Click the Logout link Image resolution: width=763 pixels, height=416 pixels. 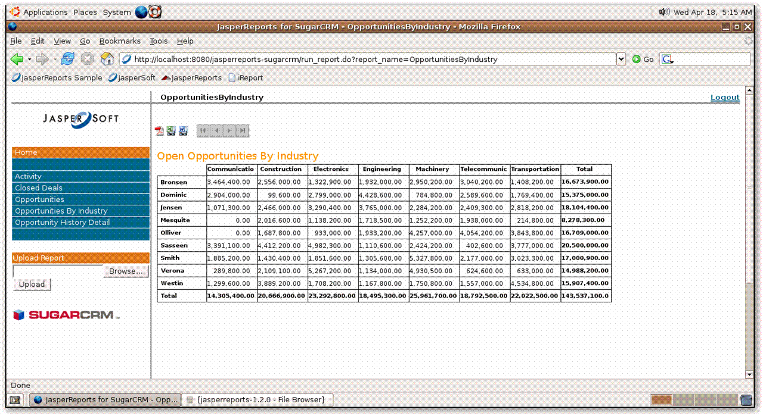pyautogui.click(x=725, y=97)
